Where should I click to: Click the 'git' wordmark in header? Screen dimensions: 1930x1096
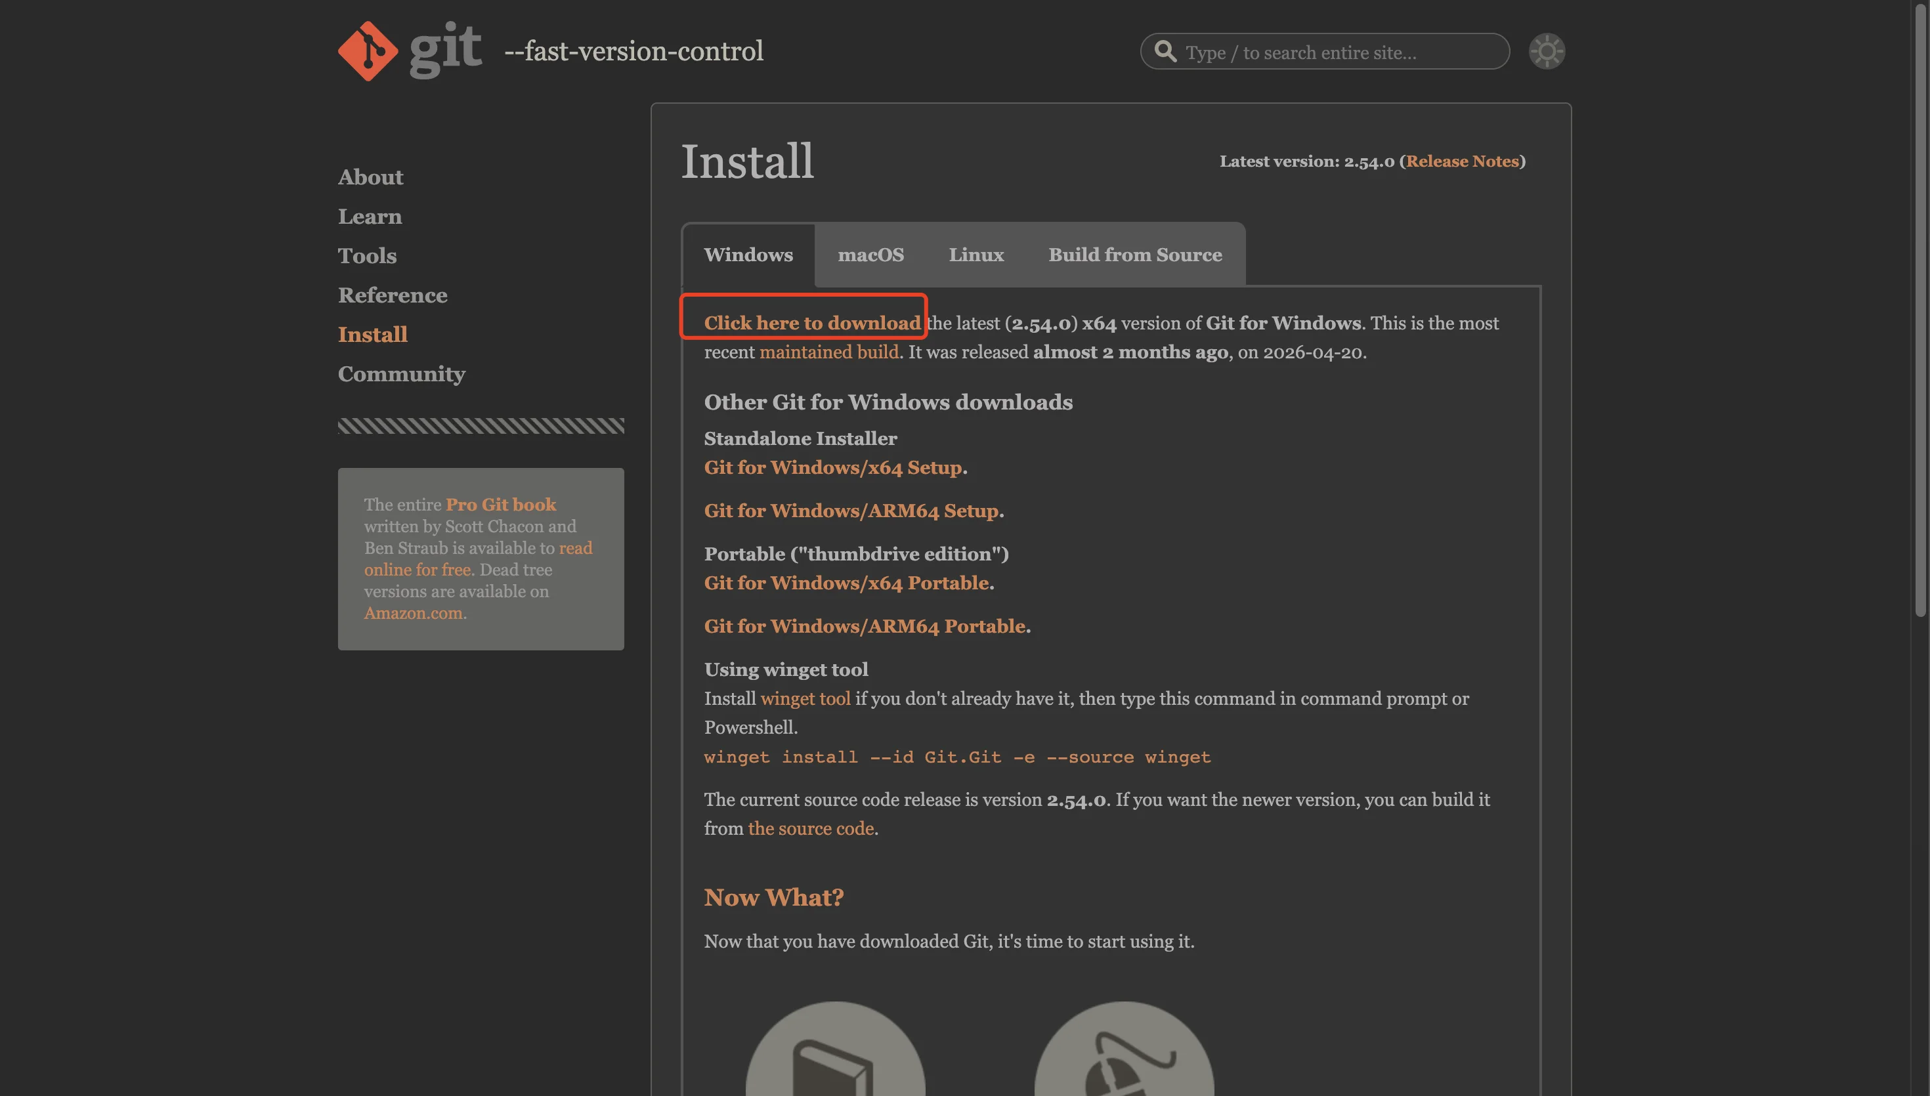point(445,50)
